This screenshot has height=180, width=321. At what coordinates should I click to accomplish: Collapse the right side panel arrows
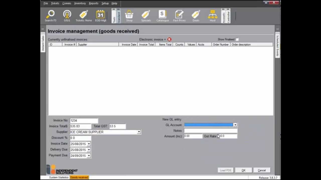278,29
